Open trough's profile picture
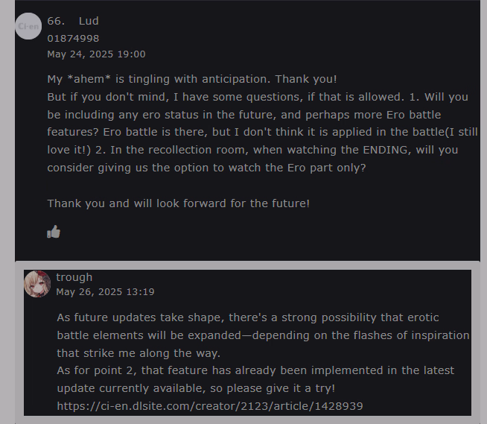Viewport: 487px width, 424px height. (x=37, y=284)
